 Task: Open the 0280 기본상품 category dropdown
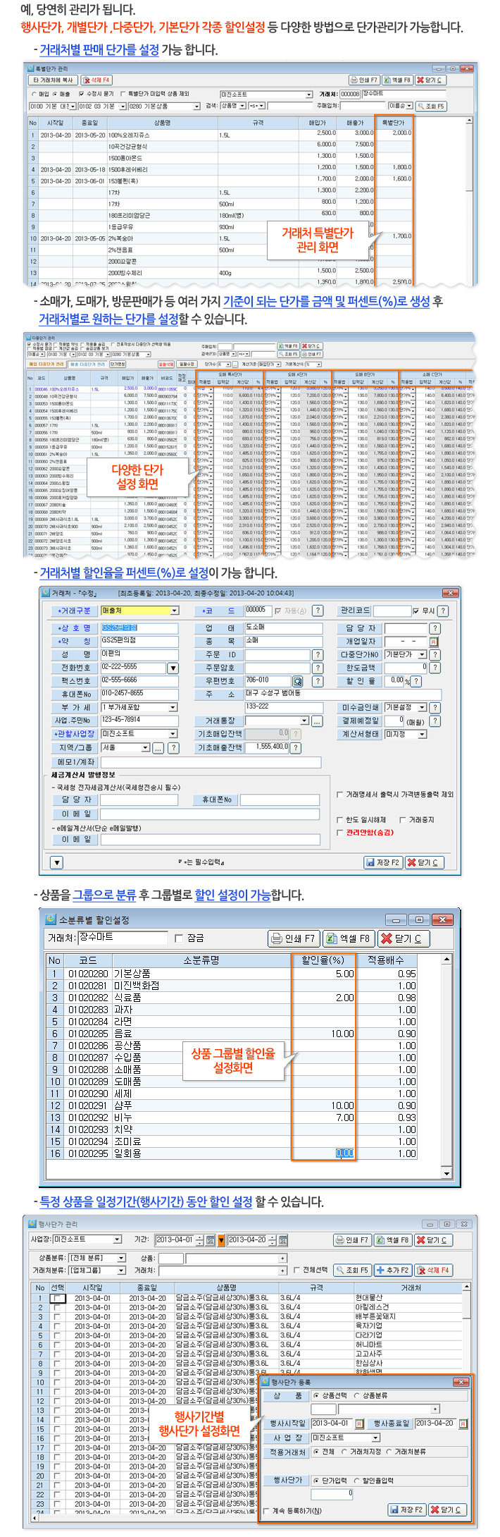tap(196, 106)
